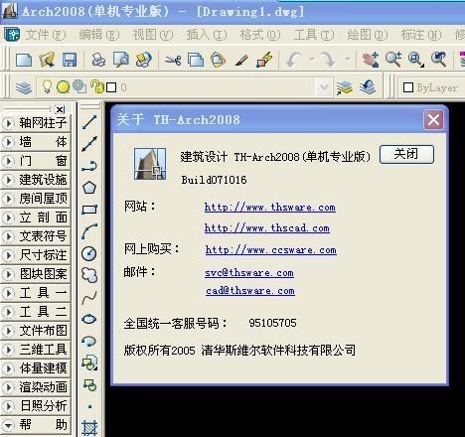Open the layer list dropdown arrow
This screenshot has width=465, height=437.
pyautogui.click(x=324, y=87)
